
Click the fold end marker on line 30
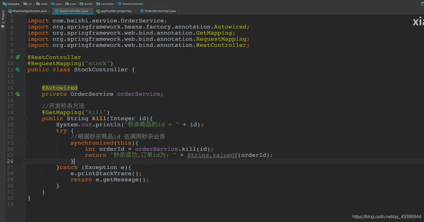tap(25, 186)
